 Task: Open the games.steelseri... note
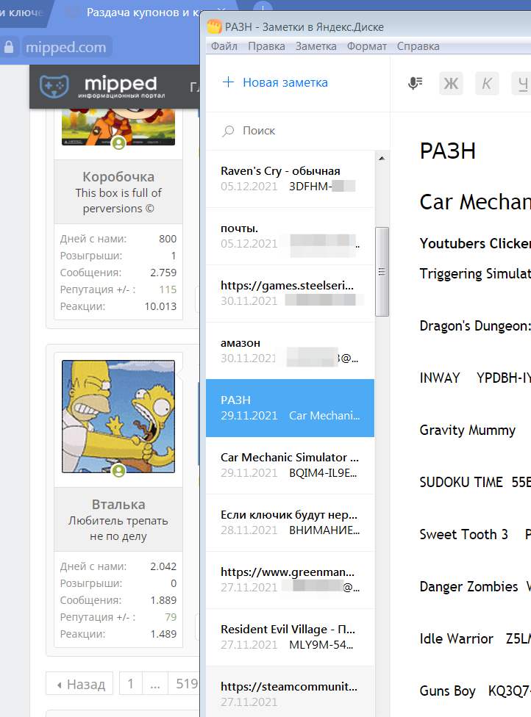coord(291,293)
